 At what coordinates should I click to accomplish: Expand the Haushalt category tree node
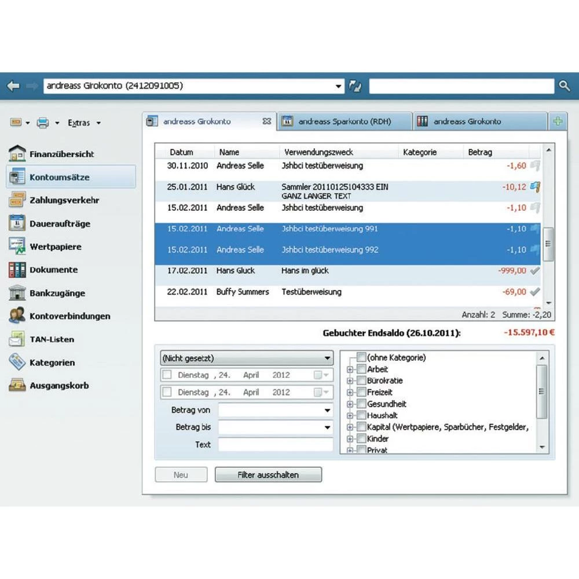pyautogui.click(x=350, y=416)
